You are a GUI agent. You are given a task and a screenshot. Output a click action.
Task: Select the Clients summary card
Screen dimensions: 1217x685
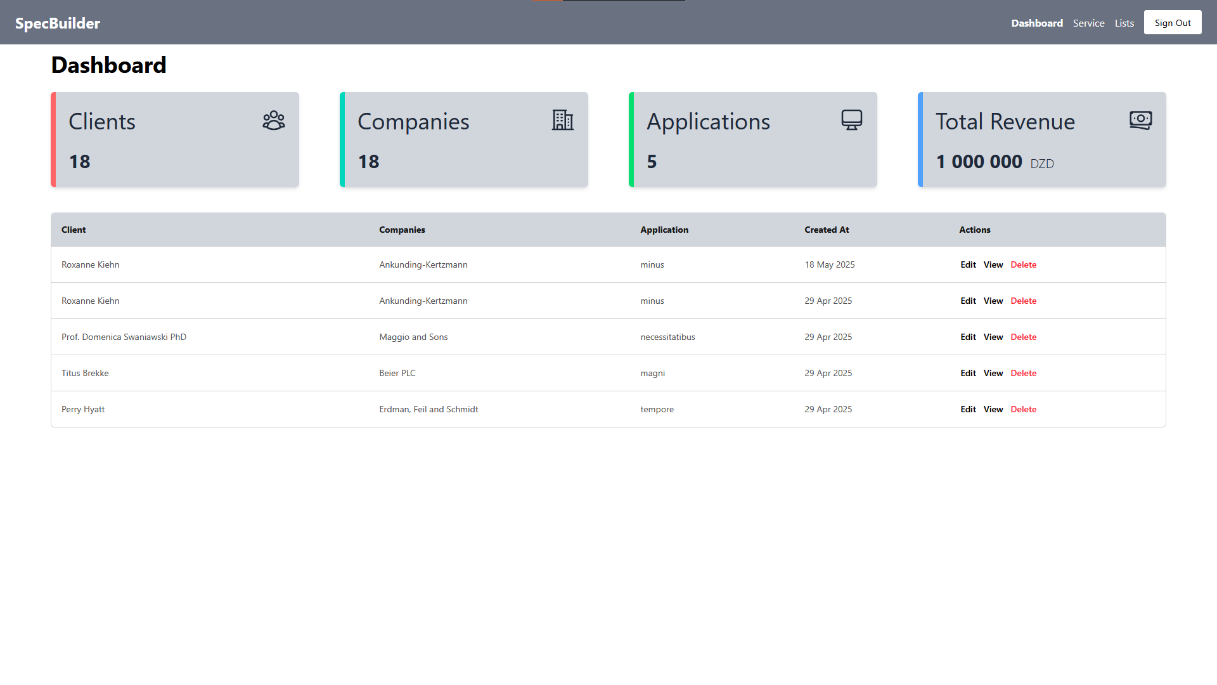pos(174,140)
